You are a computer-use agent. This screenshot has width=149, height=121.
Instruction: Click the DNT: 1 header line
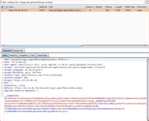(x=8, y=83)
